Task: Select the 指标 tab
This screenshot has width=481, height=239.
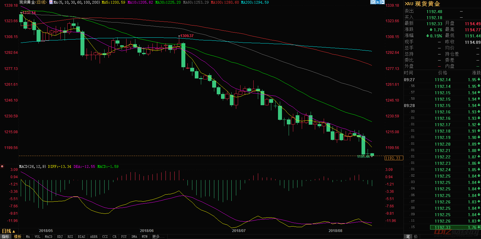Action: [x=5, y=237]
